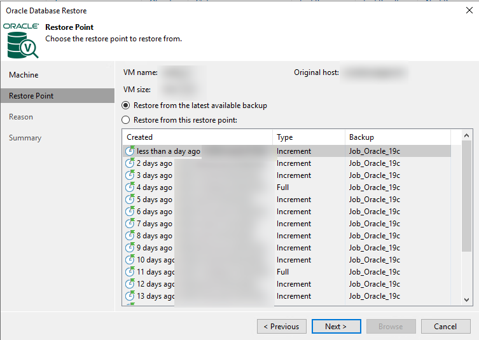
Task: Click the vertical scrollbar thumb
Action: 466,196
